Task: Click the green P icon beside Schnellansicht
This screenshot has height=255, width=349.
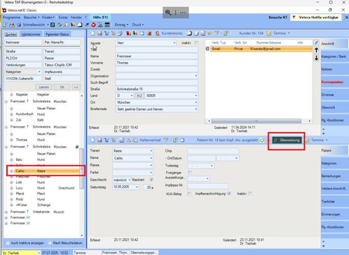Action: point(53,25)
